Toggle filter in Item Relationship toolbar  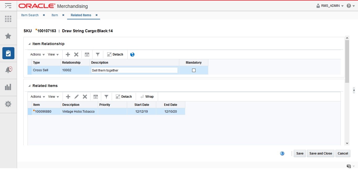tap(98, 54)
